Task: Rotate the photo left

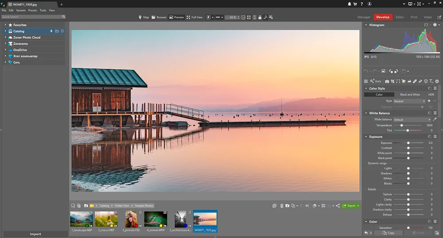Action: pyautogui.click(x=391, y=71)
